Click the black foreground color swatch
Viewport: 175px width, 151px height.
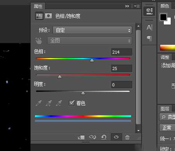[163, 17]
